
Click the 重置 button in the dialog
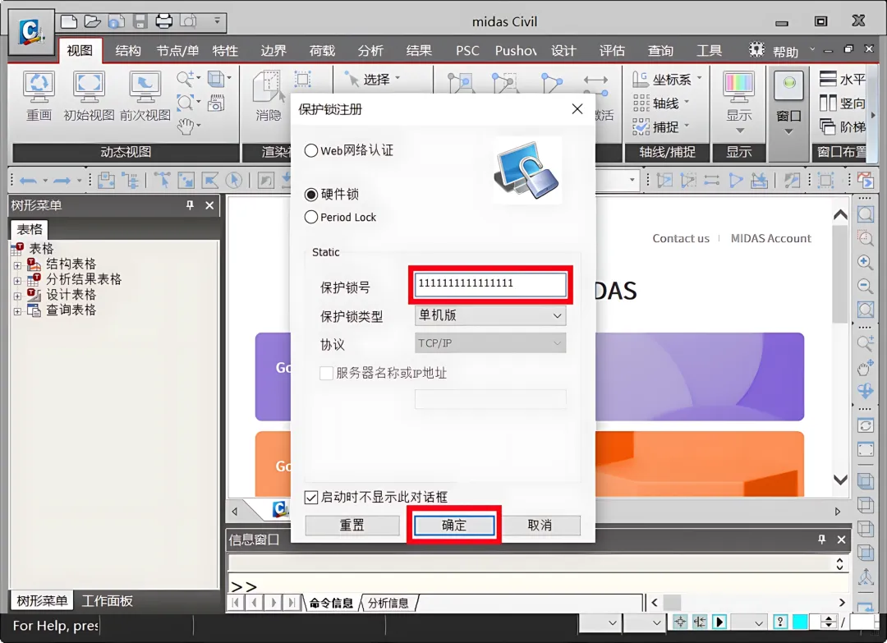[352, 526]
